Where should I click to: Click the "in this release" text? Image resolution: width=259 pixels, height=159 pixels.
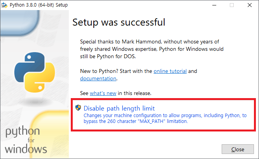(x=135, y=93)
